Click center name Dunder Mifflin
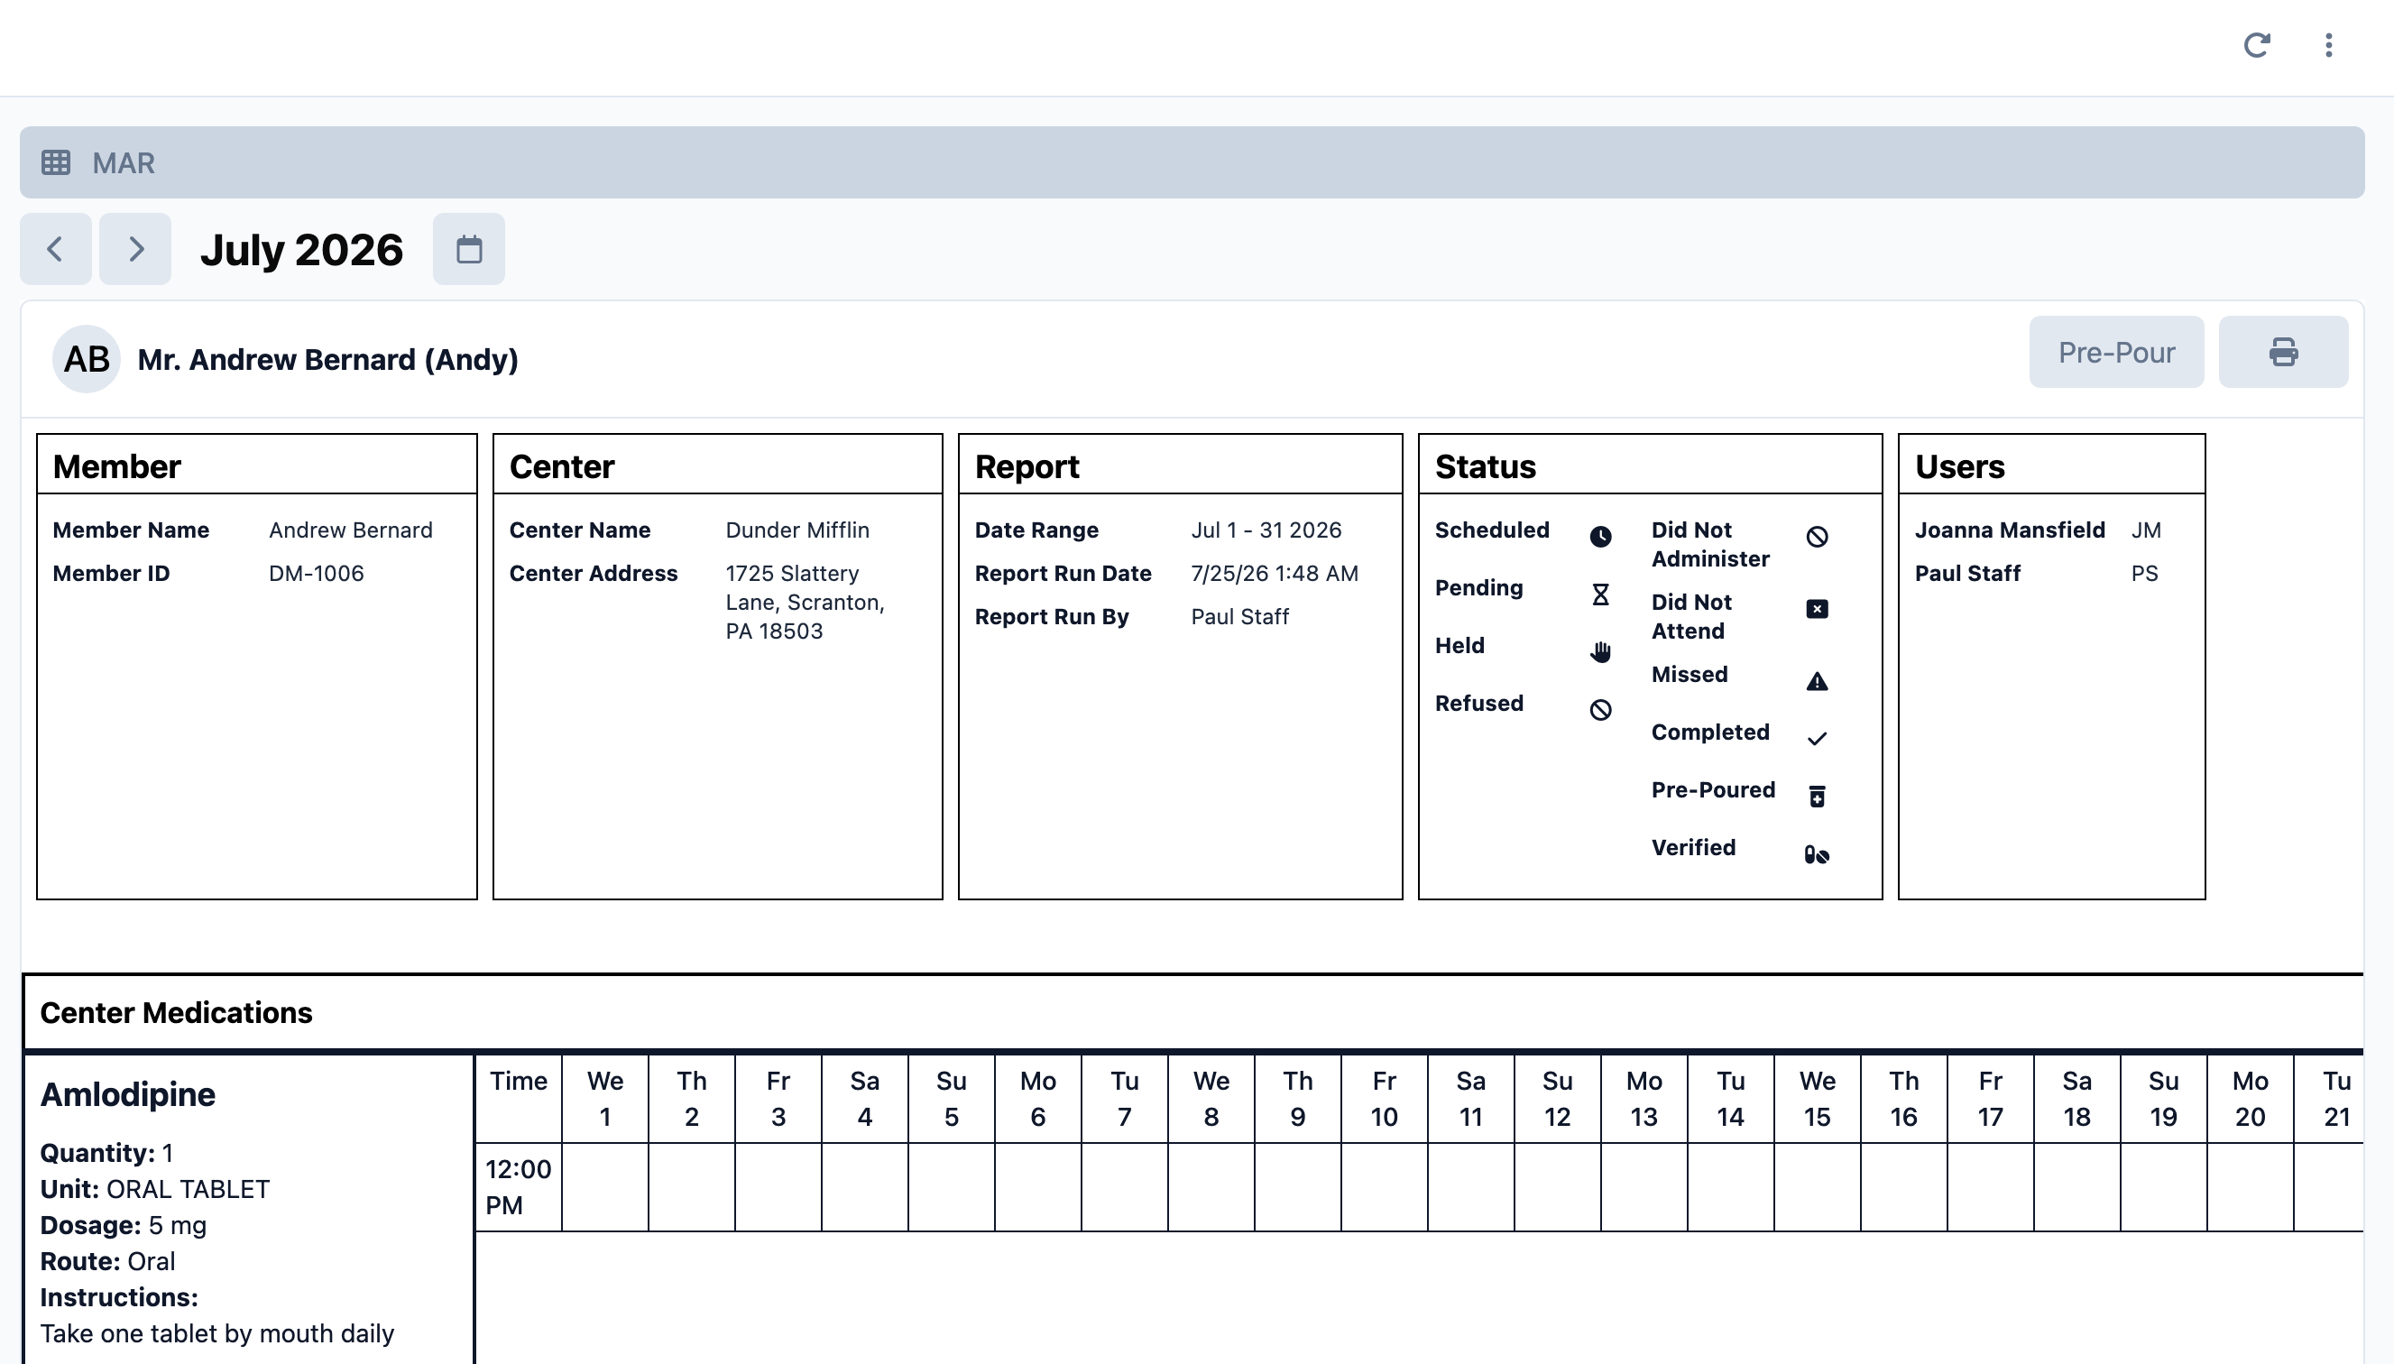This screenshot has height=1364, width=2394. click(798, 530)
